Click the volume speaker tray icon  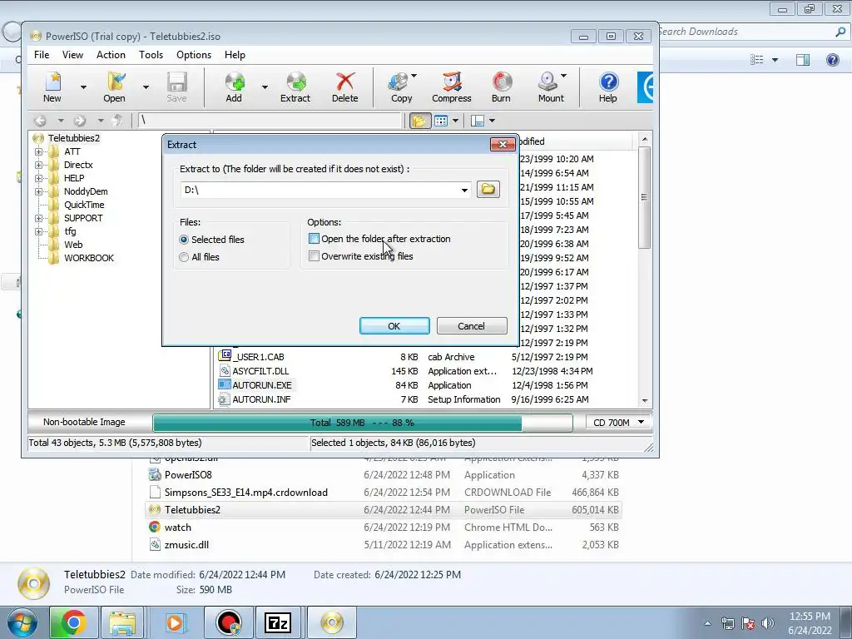768,623
